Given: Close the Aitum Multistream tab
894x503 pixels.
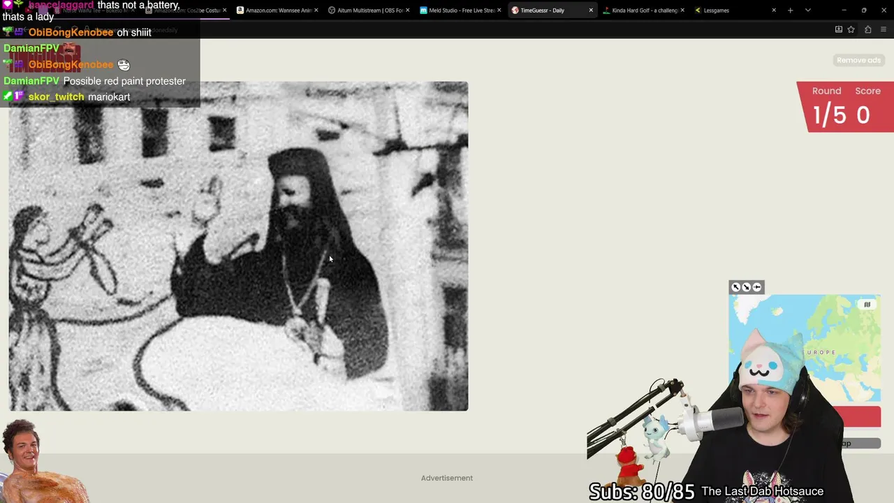Looking at the screenshot, I should click(x=408, y=10).
